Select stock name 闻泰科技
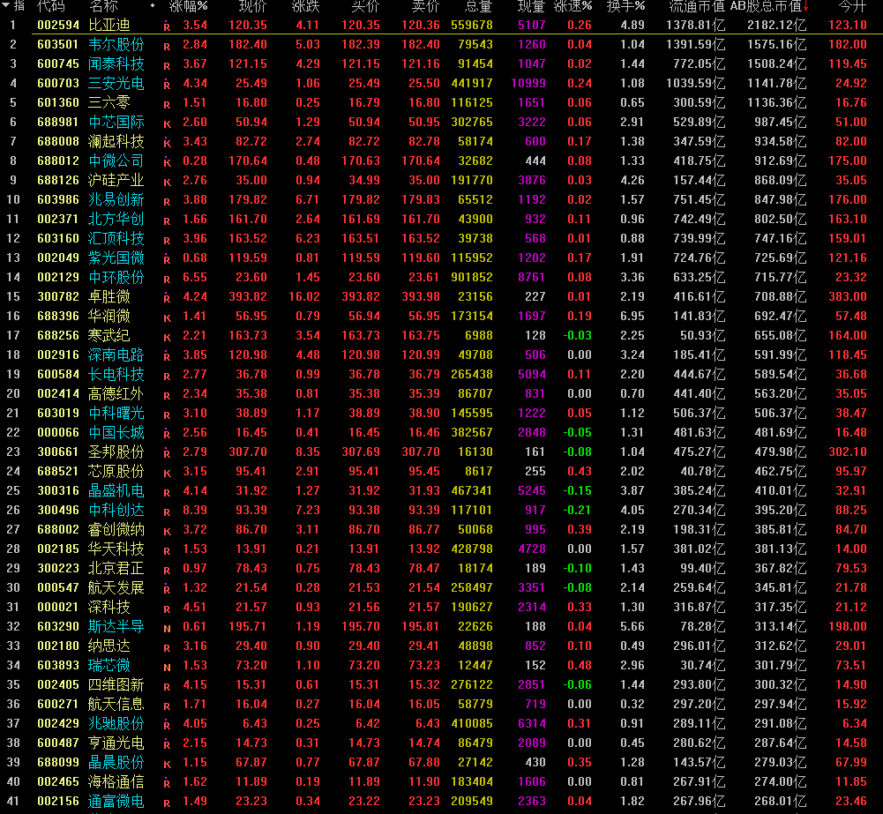Viewport: 883px width, 814px height. 116,63
